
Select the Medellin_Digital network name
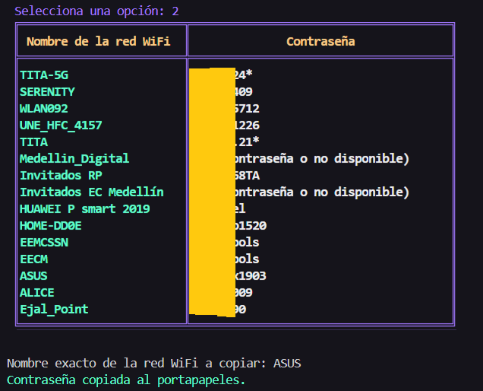[x=74, y=159]
